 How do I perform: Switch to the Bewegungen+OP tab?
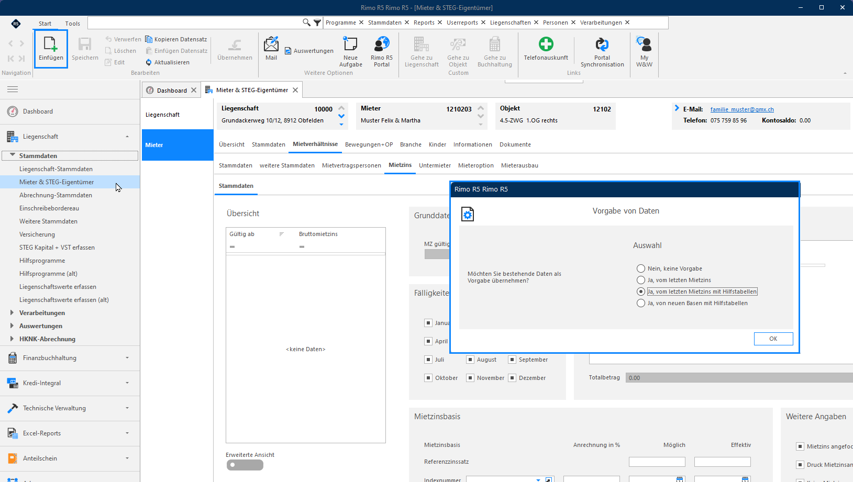(369, 144)
